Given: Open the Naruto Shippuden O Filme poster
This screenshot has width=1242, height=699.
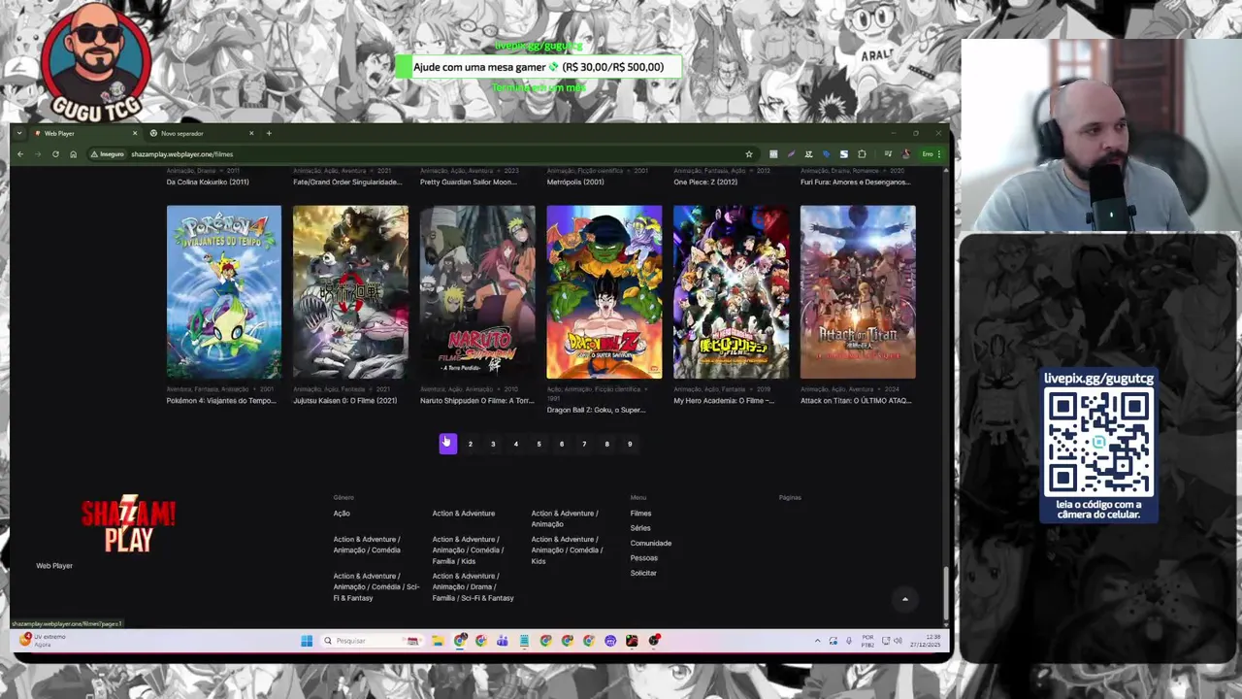Looking at the screenshot, I should pyautogui.click(x=477, y=292).
